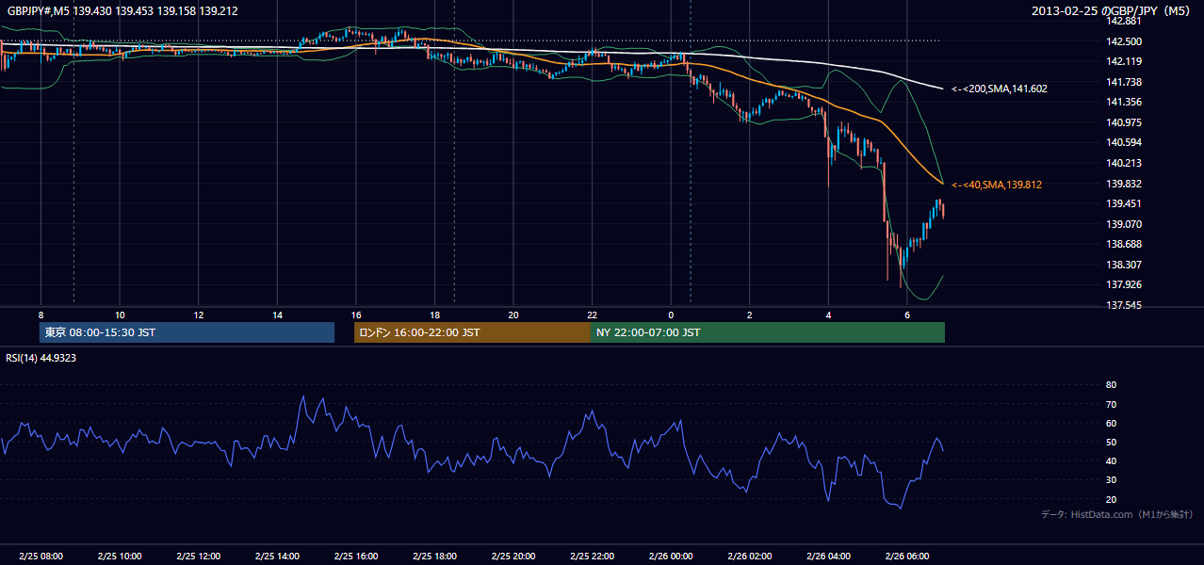
Task: Click the 2/26 02:00 date label
Action: click(749, 556)
